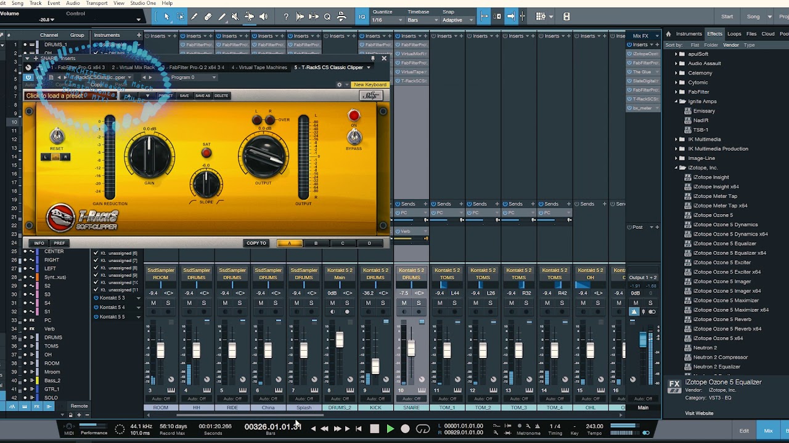The width and height of the screenshot is (789, 443).
Task: Solo the KICK mixer channel
Action: coord(383,303)
